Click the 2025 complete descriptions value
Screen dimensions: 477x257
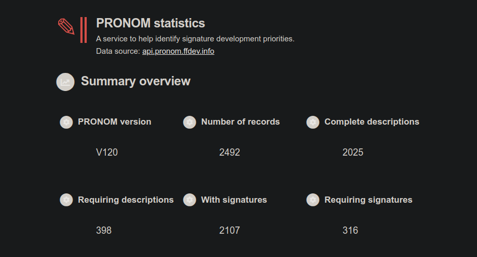[x=353, y=152]
